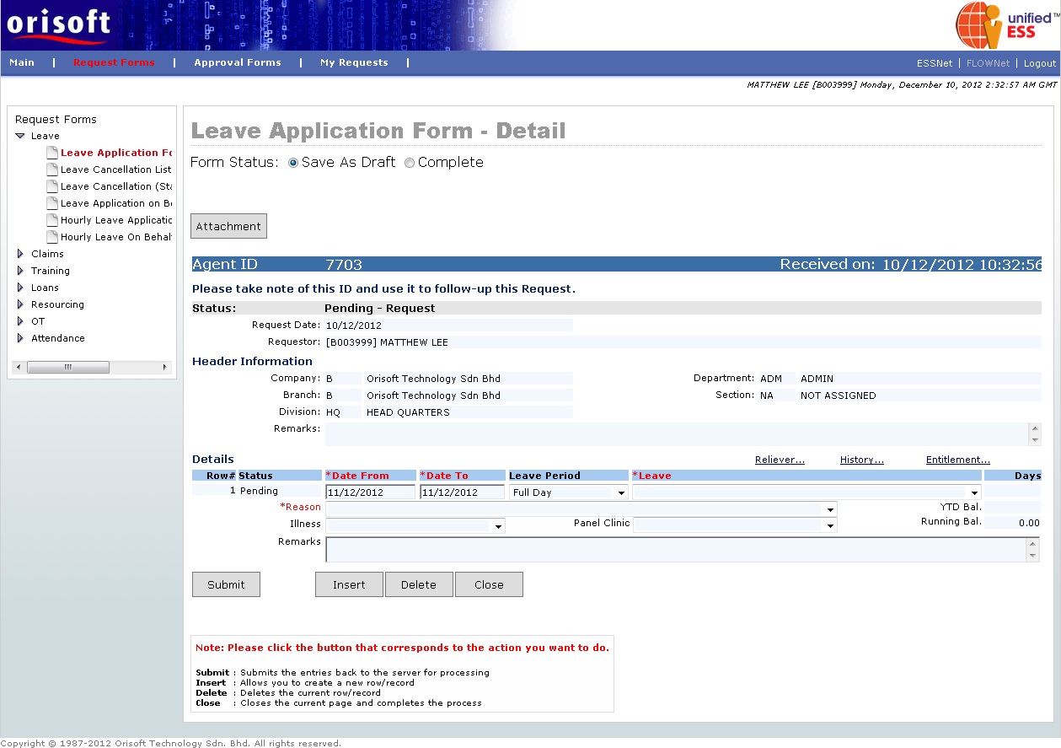The width and height of the screenshot is (1061, 748).
Task: Click the Attachment button
Action: click(x=228, y=226)
